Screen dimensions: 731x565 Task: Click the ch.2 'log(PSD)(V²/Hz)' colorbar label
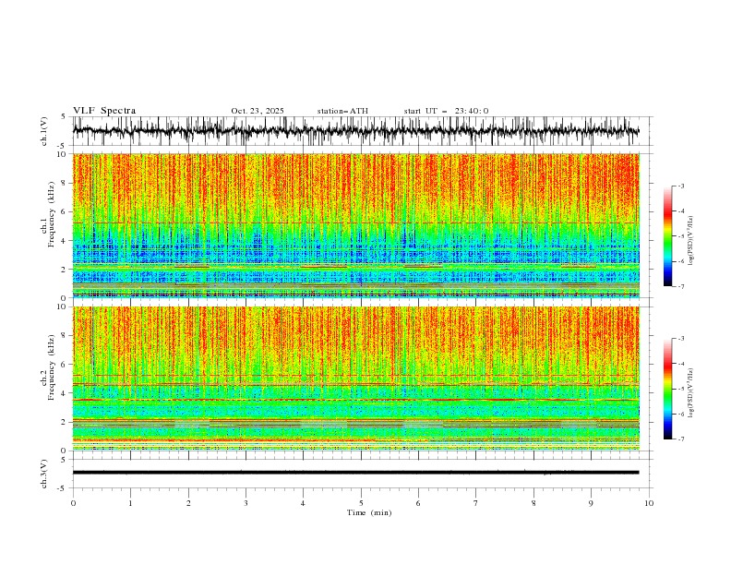point(691,393)
